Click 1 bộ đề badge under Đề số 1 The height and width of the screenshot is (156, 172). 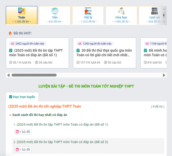point(23,132)
